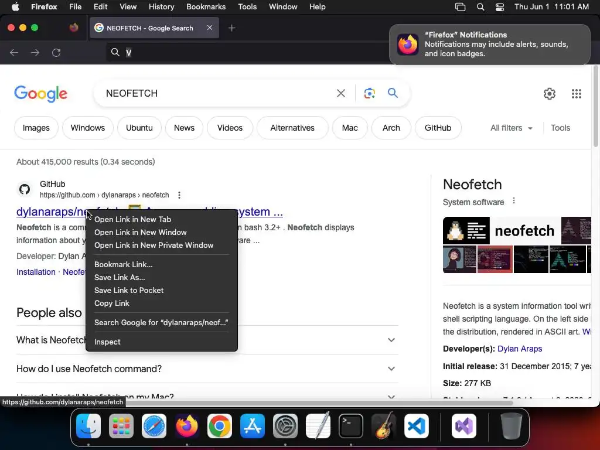
Task: Select the GitHub filter chip
Action: [x=438, y=128]
